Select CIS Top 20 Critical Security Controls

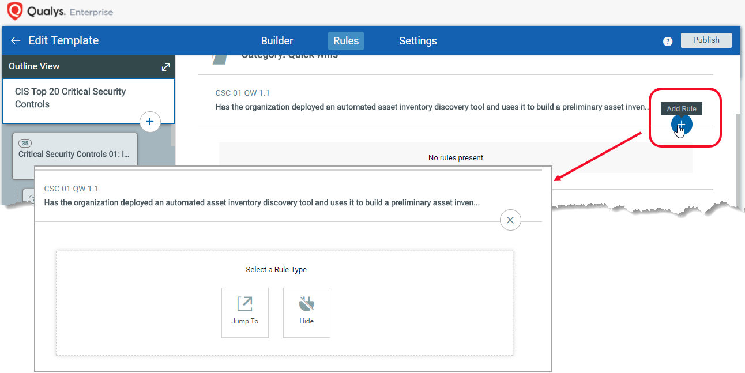click(70, 98)
